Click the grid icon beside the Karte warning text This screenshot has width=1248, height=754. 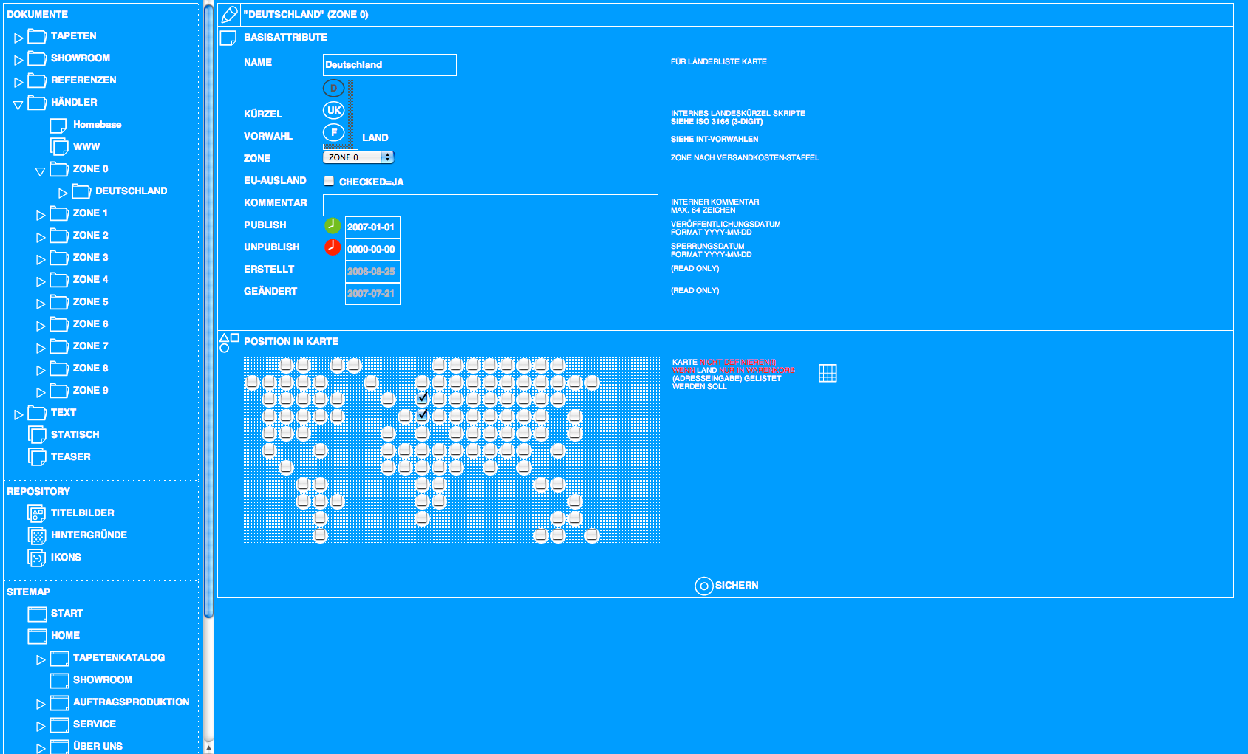tap(828, 373)
